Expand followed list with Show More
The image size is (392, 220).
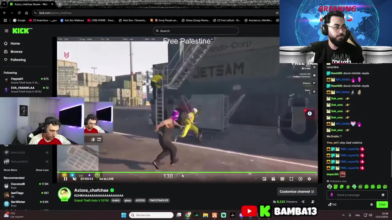point(10,170)
